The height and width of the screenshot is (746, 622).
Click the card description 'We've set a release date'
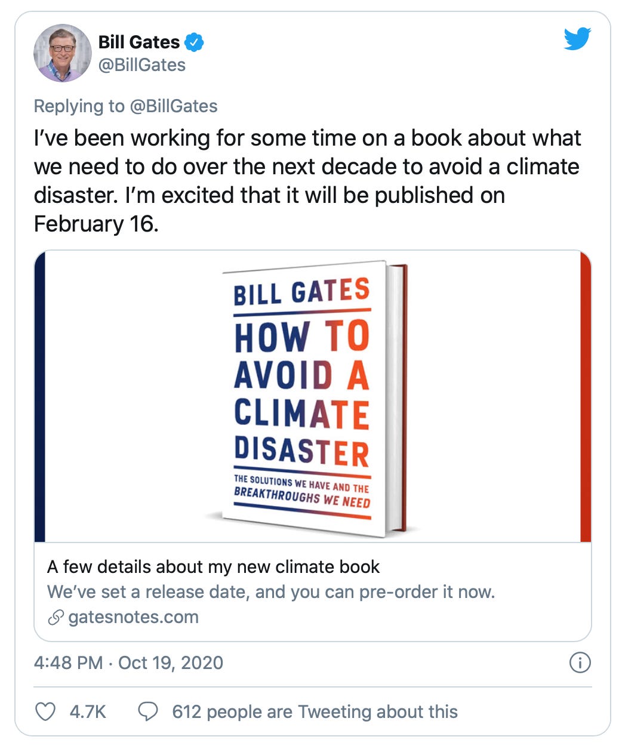coord(270,592)
